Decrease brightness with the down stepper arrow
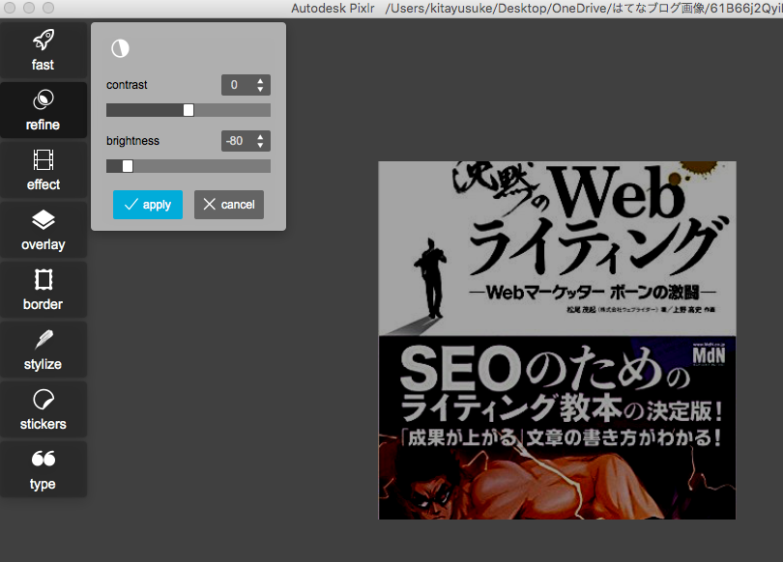 coord(260,145)
